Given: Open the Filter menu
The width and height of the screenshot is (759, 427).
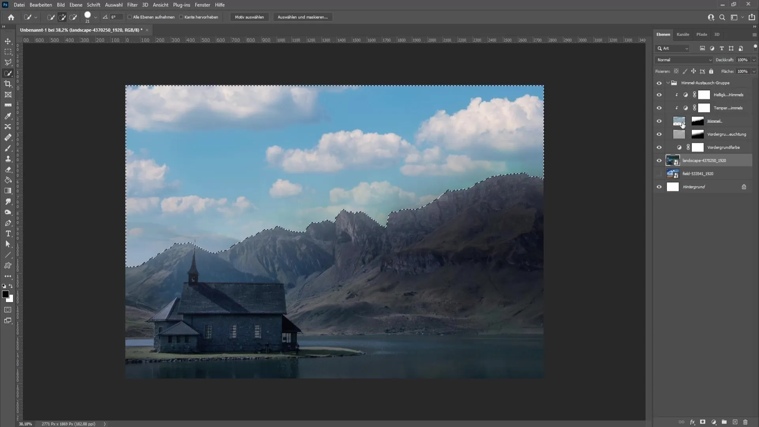Looking at the screenshot, I should pyautogui.click(x=132, y=5).
